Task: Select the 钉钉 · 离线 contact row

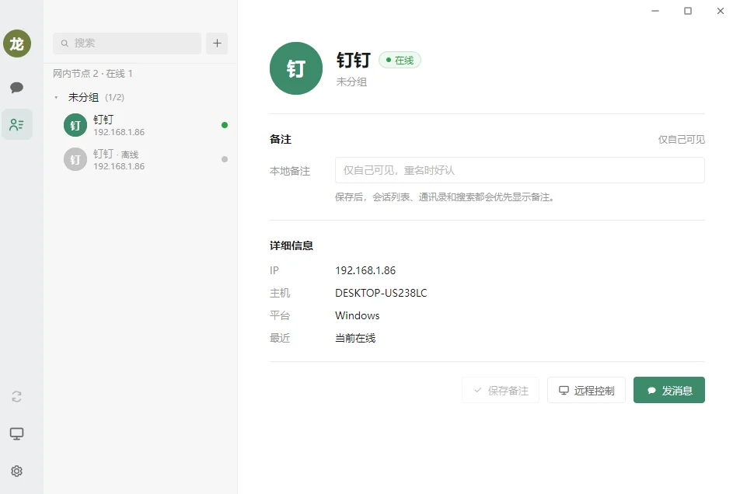Action: pos(142,160)
